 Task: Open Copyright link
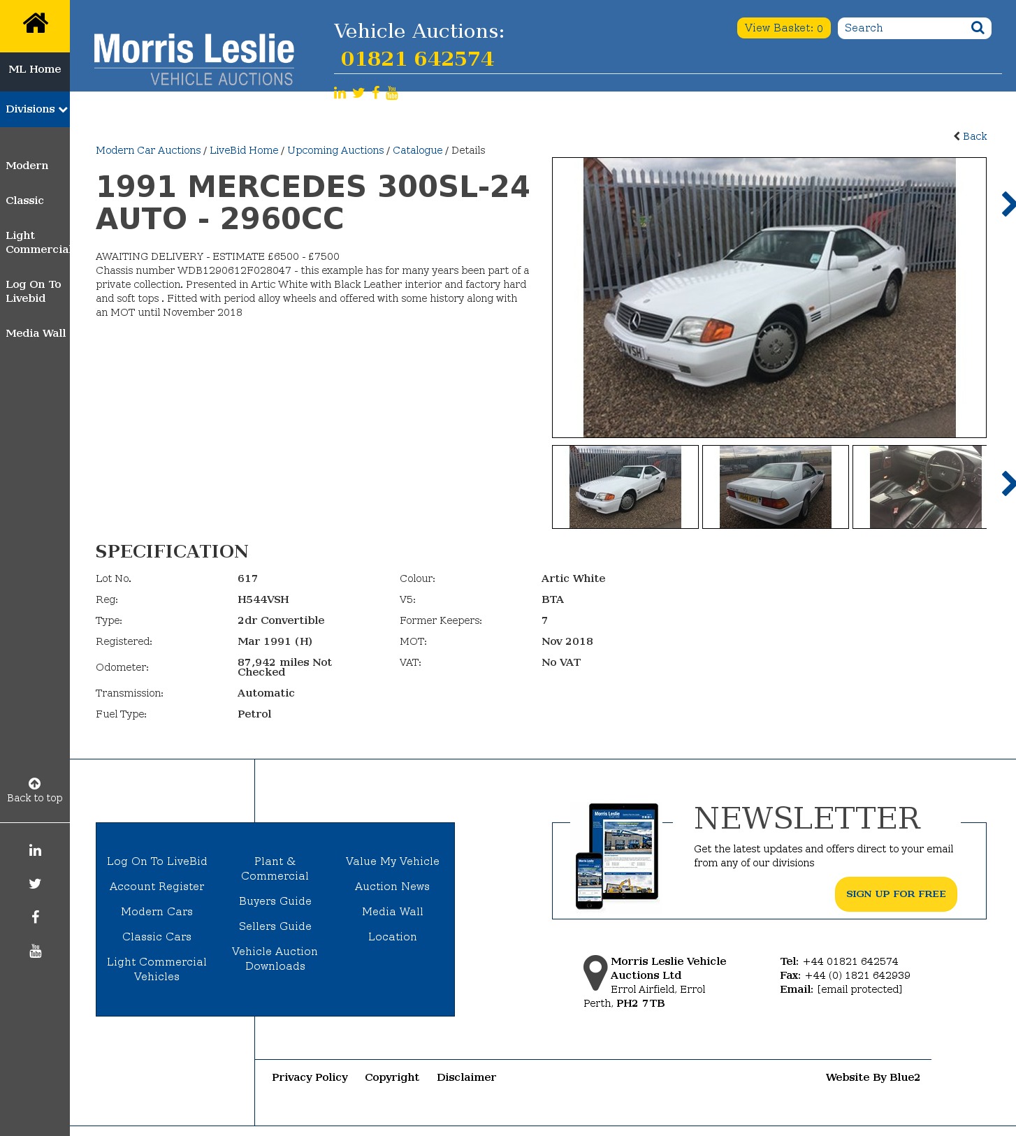[392, 1077]
